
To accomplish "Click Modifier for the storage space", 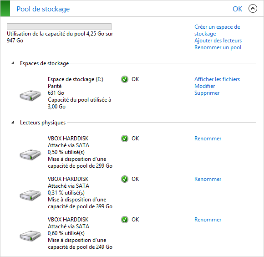I will coord(204,86).
